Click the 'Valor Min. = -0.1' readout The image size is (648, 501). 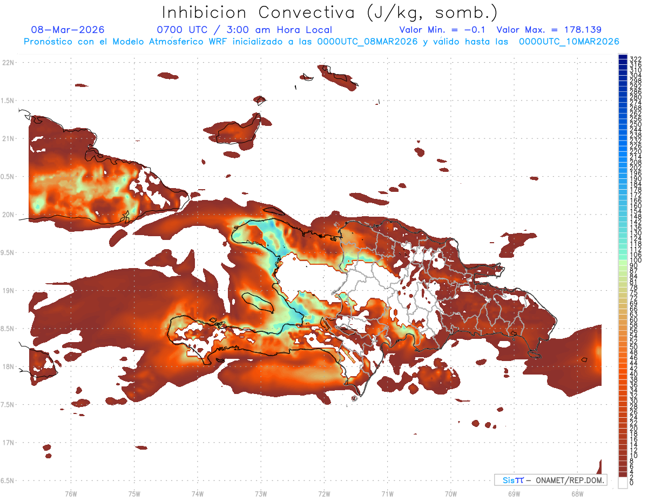pos(442,30)
